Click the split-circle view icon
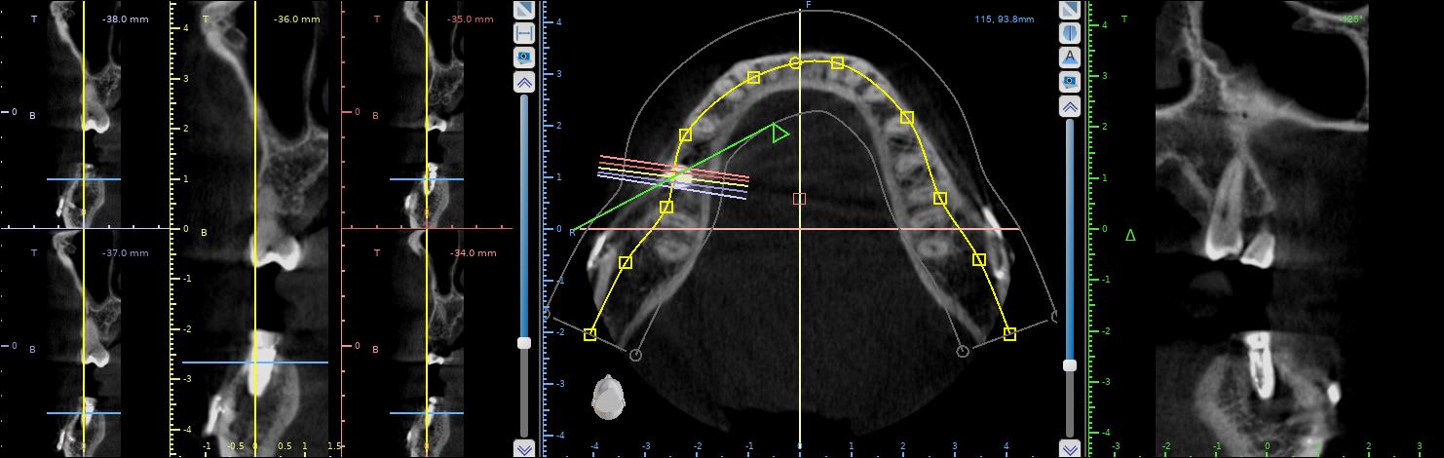The image size is (1444, 458). coord(1070,33)
